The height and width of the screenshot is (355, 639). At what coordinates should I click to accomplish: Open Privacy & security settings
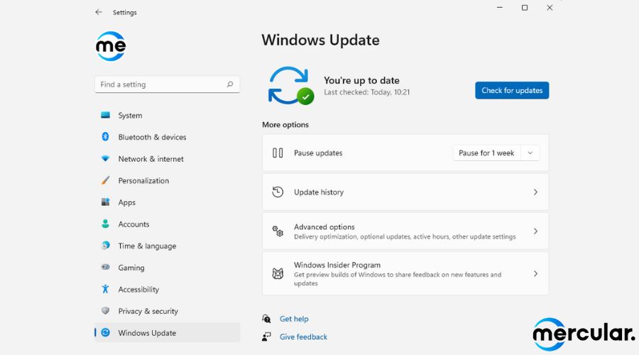[167, 310]
